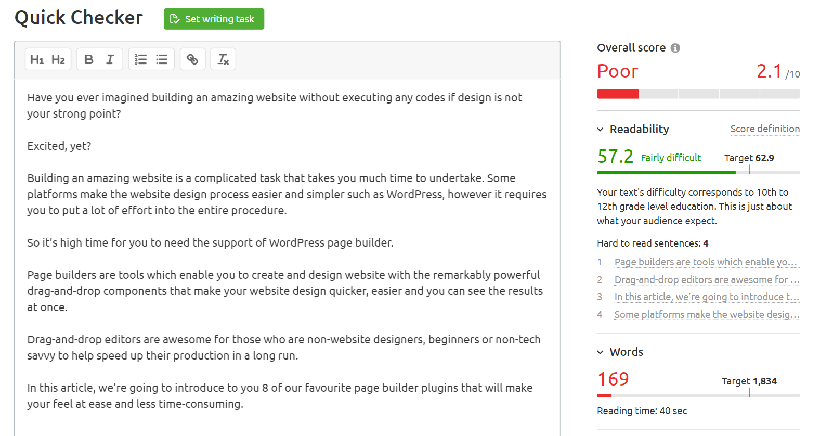The width and height of the screenshot is (820, 436).
Task: Open the Overall score info icon
Action: click(x=675, y=48)
